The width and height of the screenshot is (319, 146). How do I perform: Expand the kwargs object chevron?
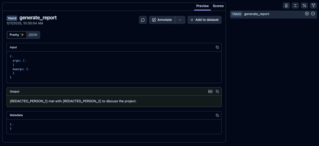point(29,69)
